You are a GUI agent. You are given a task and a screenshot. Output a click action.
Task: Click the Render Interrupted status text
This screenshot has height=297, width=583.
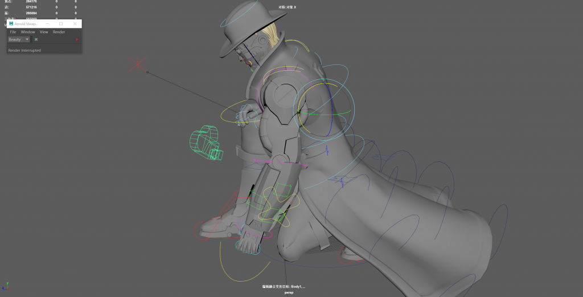coord(24,50)
